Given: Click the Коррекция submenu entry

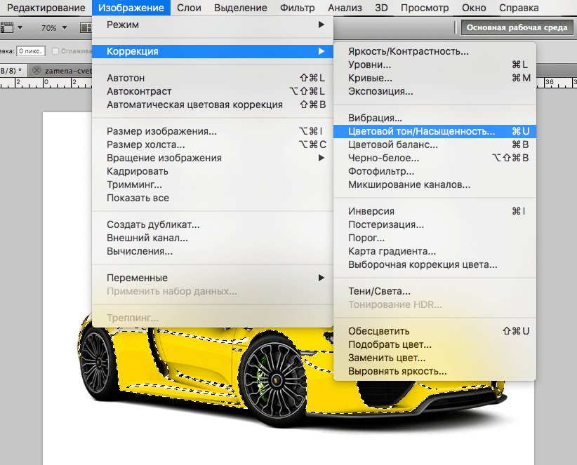Looking at the screenshot, I should (x=212, y=51).
